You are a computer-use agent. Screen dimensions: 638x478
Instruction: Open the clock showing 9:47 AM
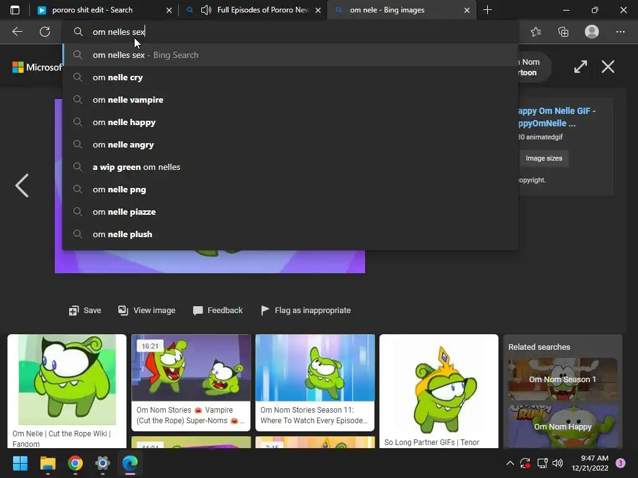[x=590, y=463]
